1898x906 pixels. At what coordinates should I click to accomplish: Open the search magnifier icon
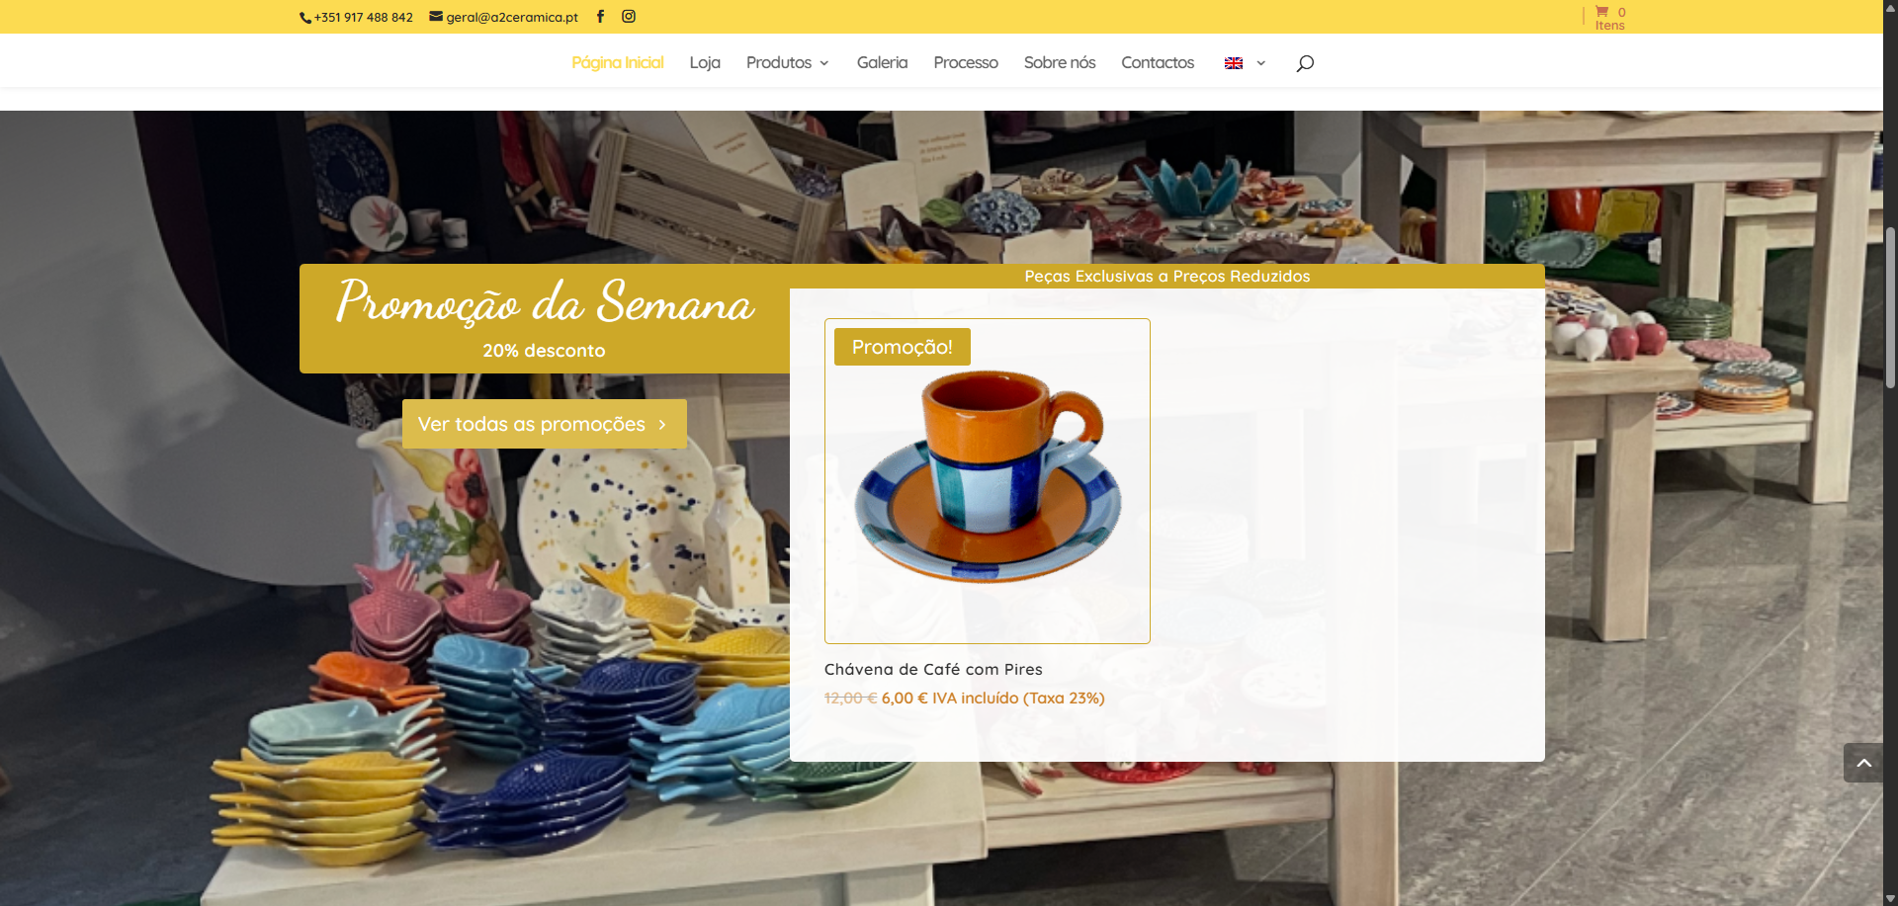1305,63
